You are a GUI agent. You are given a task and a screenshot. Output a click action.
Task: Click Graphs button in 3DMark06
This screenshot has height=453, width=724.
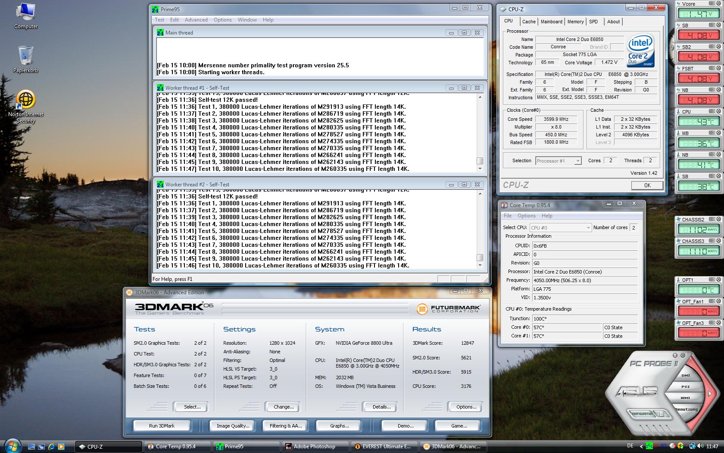(x=340, y=426)
